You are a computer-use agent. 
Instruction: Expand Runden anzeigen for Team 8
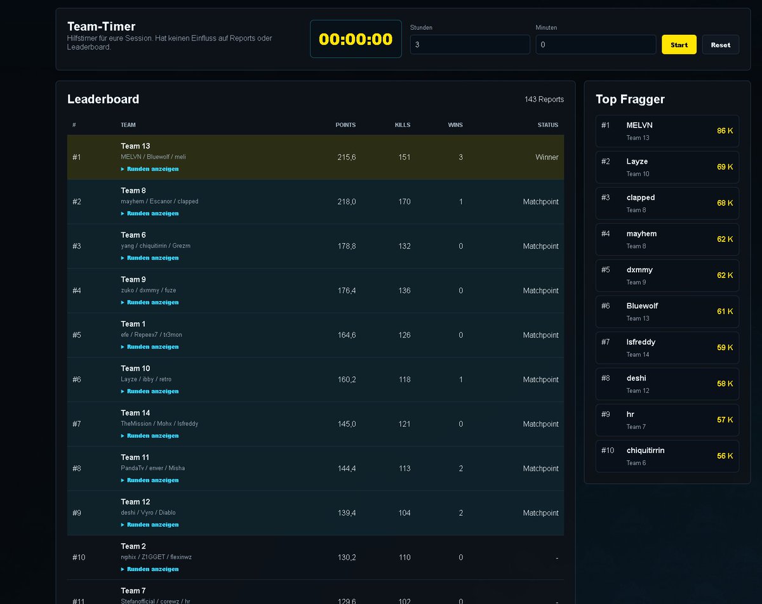(150, 214)
